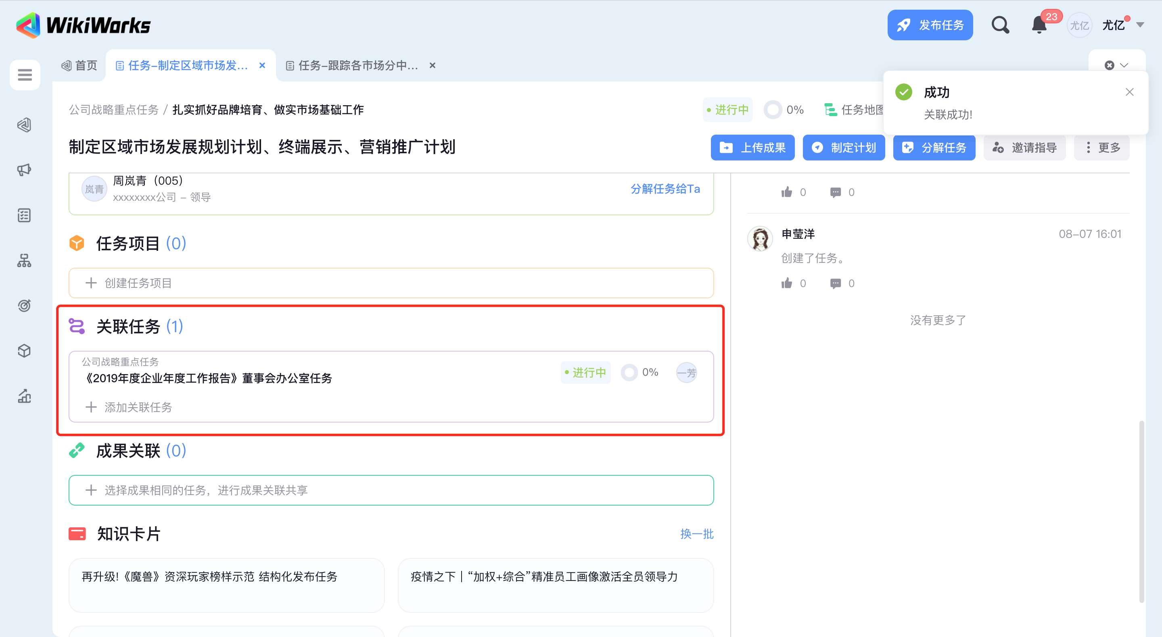
Task: Click the 添加关联任务 field
Action: [138, 407]
